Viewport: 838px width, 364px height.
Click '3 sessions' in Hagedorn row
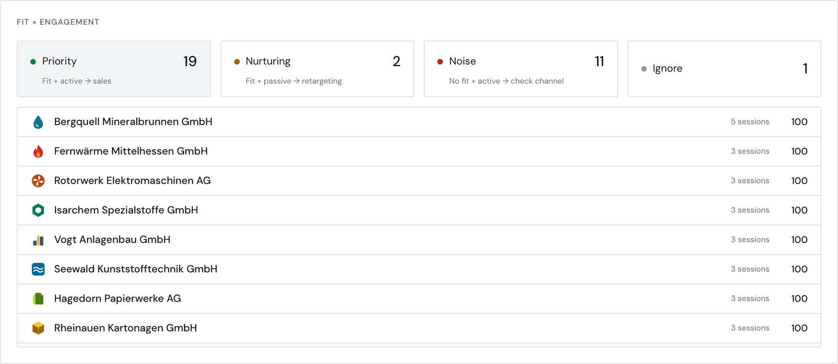(x=750, y=298)
